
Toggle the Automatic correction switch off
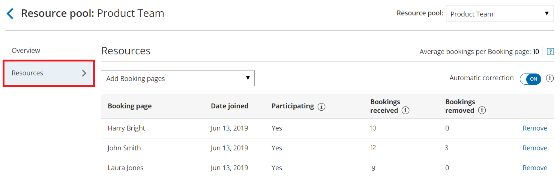530,79
